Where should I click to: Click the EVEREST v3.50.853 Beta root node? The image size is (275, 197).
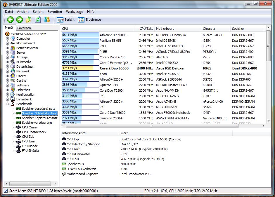[28, 34]
